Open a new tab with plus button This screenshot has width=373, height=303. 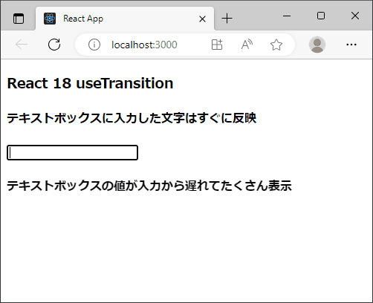(x=227, y=19)
